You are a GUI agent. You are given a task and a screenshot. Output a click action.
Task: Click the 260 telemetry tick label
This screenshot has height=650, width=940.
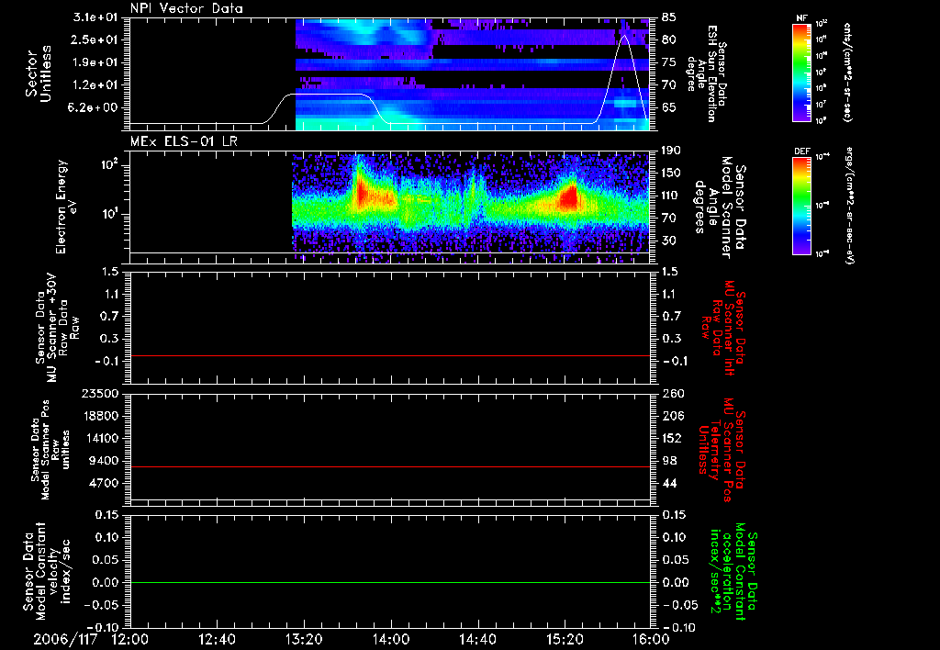pyautogui.click(x=672, y=393)
